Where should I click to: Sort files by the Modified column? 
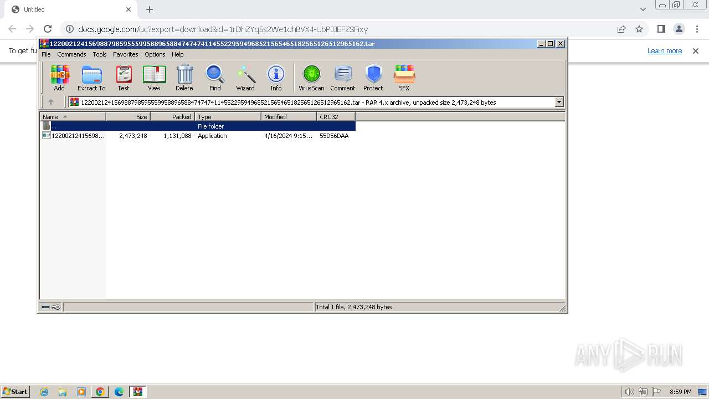pos(289,117)
